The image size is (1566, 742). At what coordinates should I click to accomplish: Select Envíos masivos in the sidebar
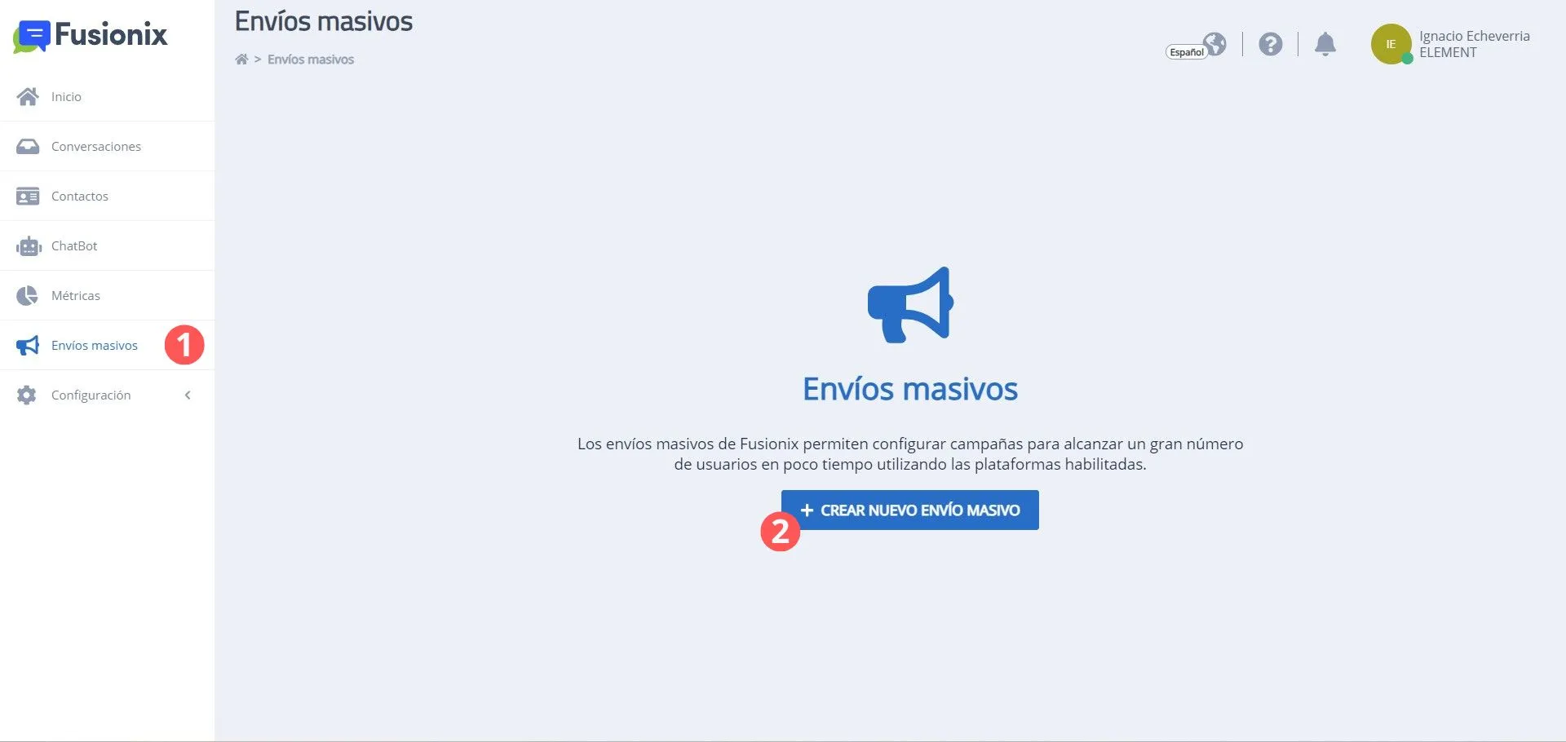tap(108, 345)
